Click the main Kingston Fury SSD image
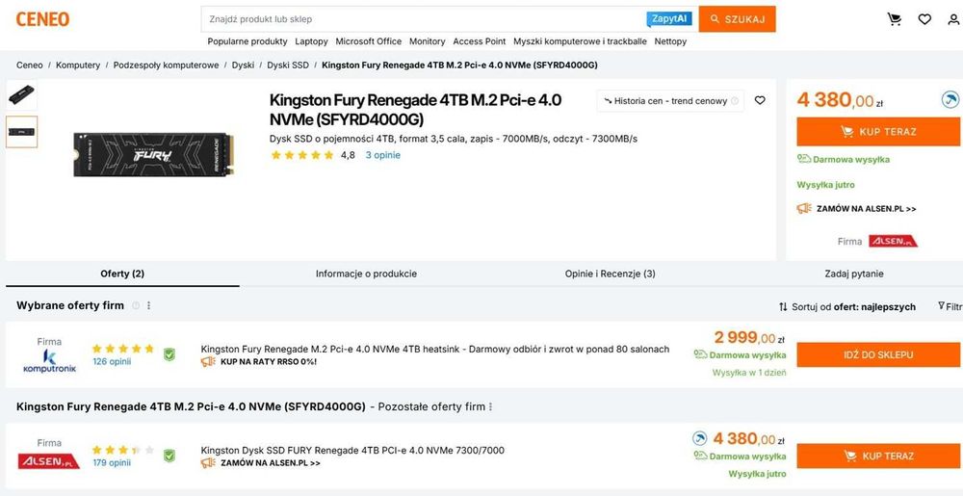 pyautogui.click(x=153, y=155)
